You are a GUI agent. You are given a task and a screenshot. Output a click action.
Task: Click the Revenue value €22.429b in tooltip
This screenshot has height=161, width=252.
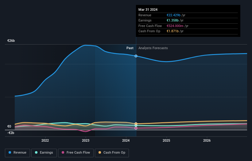click(x=173, y=15)
